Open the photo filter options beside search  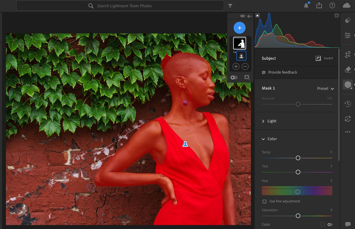230,6
